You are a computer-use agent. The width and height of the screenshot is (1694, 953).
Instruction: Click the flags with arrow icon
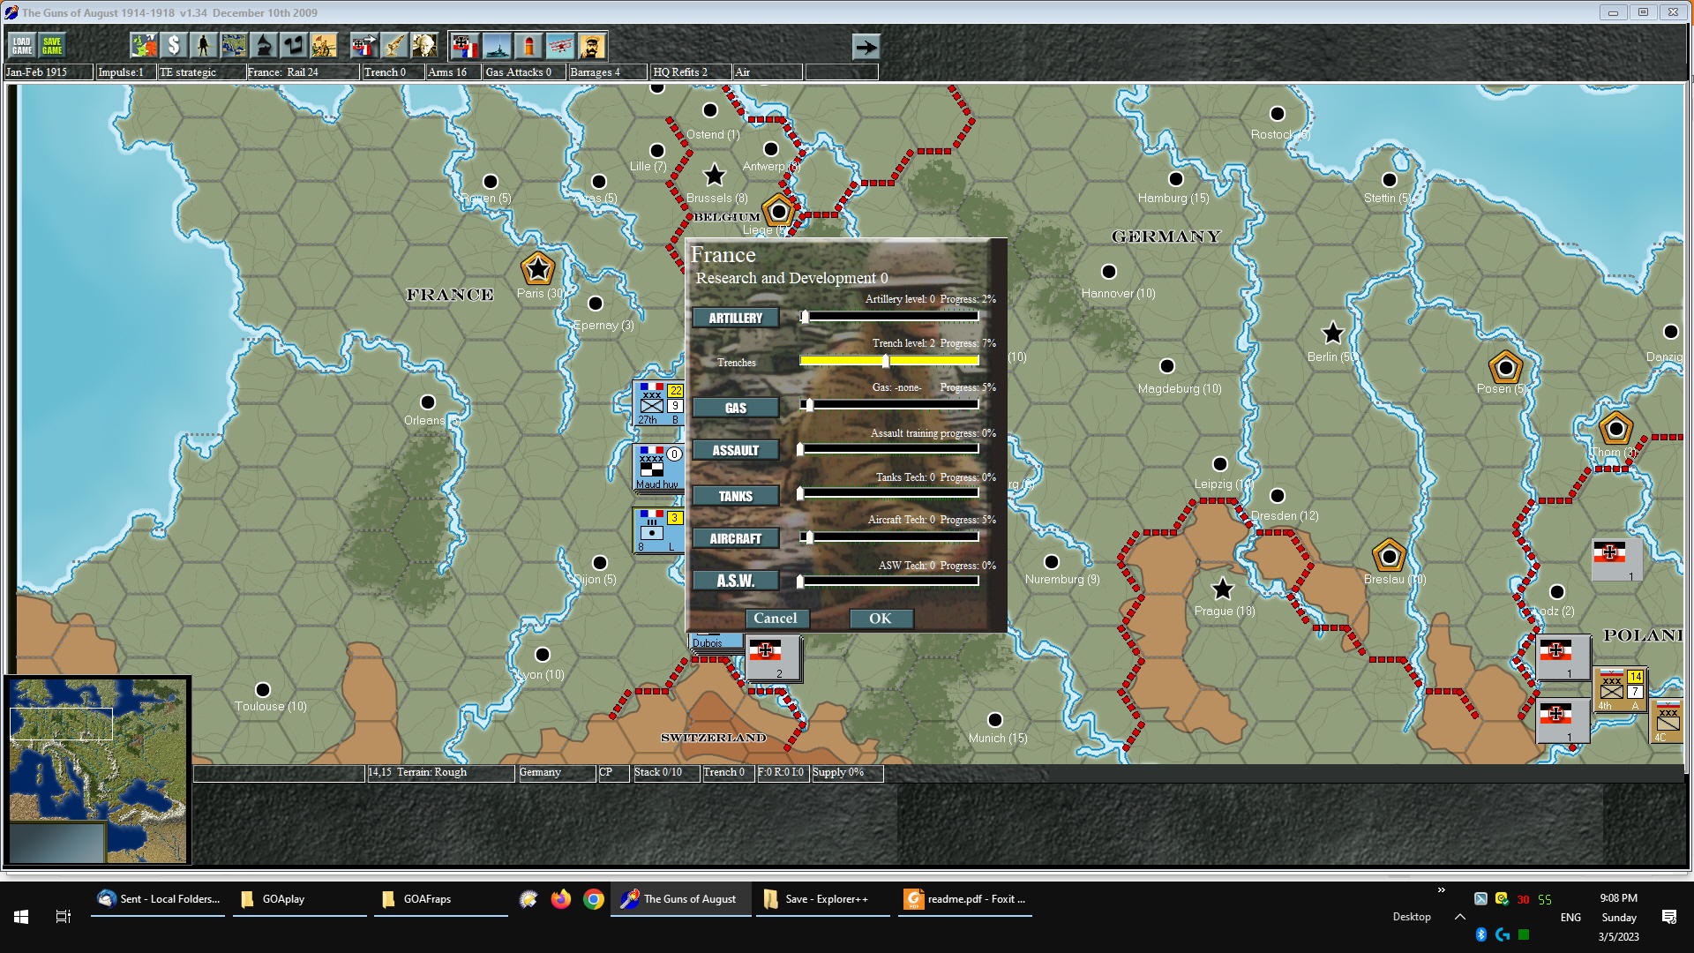[x=364, y=46]
